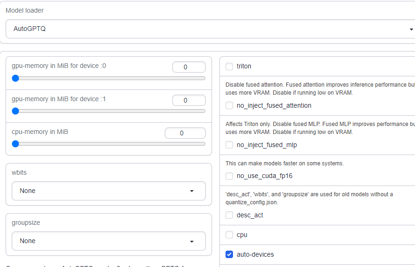
Task: Focus the gpu-memory device :0 number field
Action: 189,67
